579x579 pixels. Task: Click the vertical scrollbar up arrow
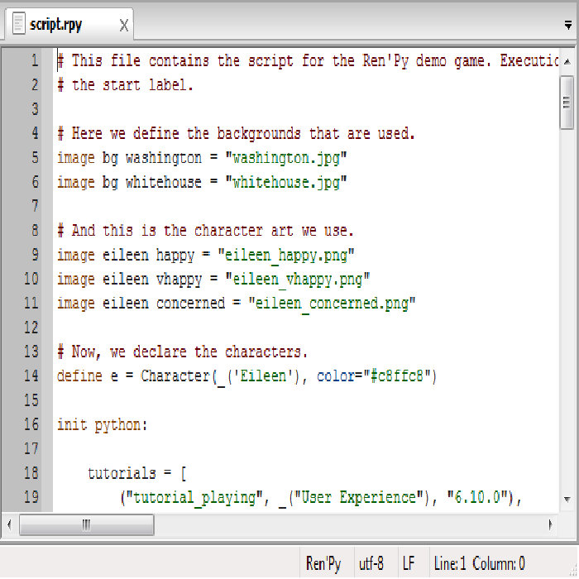click(567, 61)
